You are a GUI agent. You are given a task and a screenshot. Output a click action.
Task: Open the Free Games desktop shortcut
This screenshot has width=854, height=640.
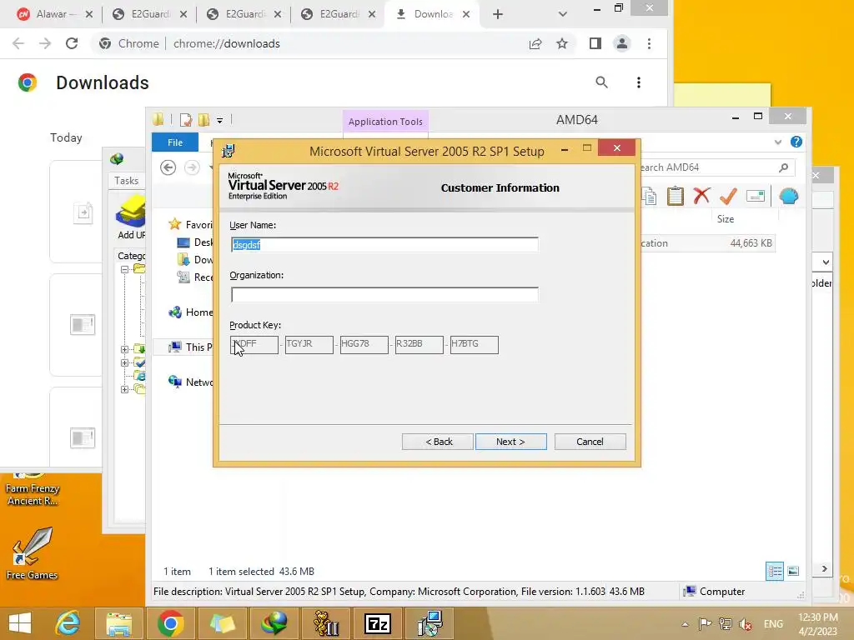(x=32, y=553)
